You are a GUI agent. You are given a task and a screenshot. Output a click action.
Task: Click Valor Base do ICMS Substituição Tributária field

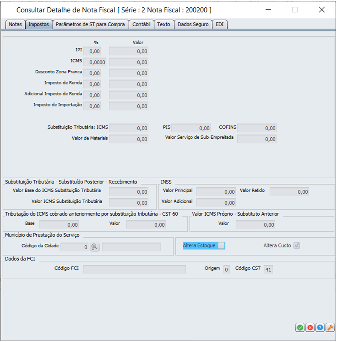coord(129,192)
